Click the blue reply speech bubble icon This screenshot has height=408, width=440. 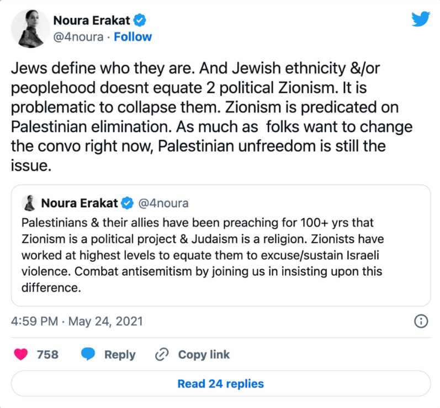click(88, 354)
